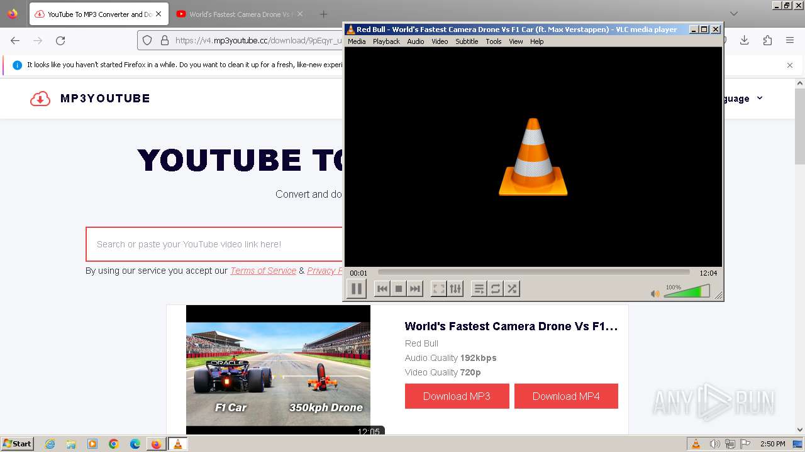The height and width of the screenshot is (452, 805).
Task: Close the World's Fastest Camera Drone tab
Action: click(x=299, y=14)
